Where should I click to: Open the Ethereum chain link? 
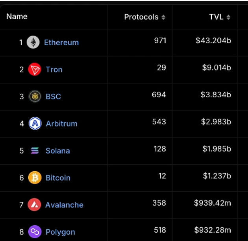pos(61,43)
